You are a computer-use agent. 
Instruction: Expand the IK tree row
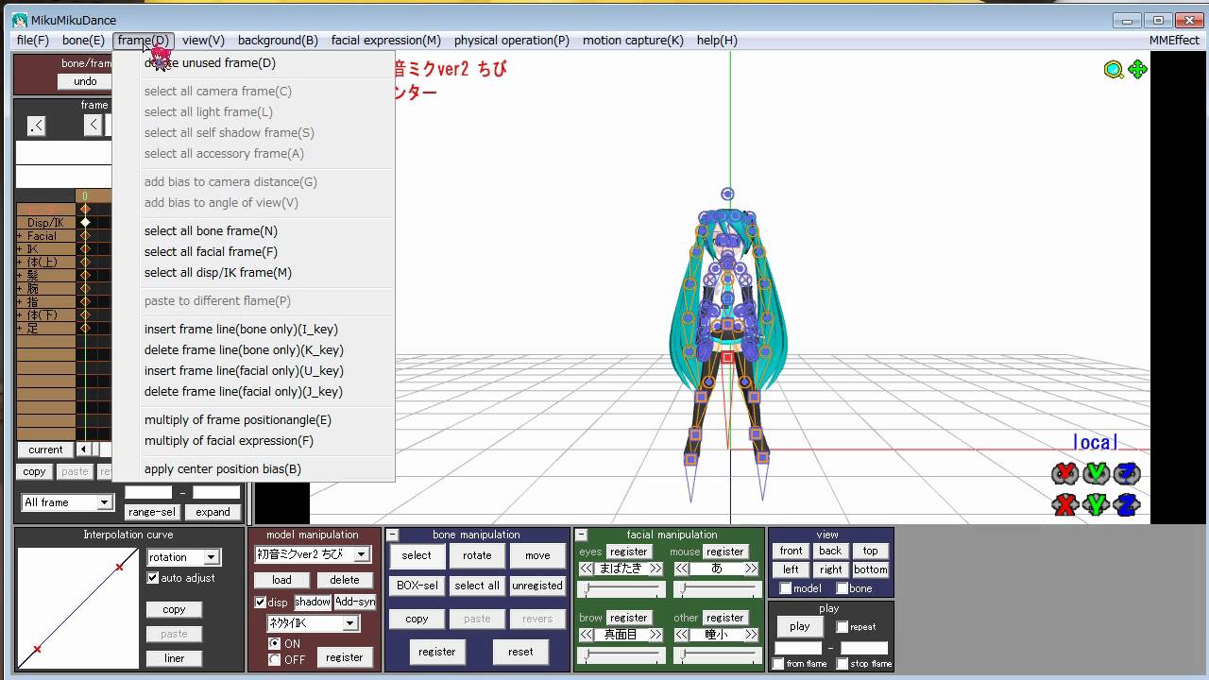click(x=20, y=249)
